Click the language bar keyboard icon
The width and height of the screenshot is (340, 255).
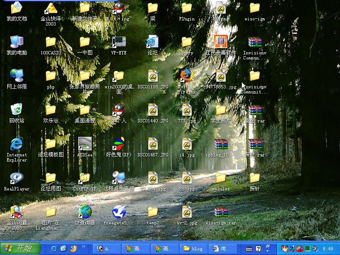pyautogui.click(x=249, y=249)
